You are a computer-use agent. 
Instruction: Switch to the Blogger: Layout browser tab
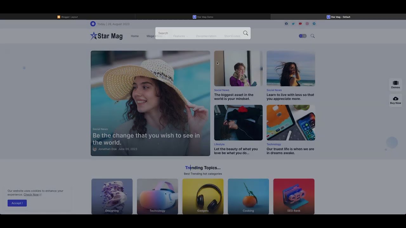pos(68,17)
